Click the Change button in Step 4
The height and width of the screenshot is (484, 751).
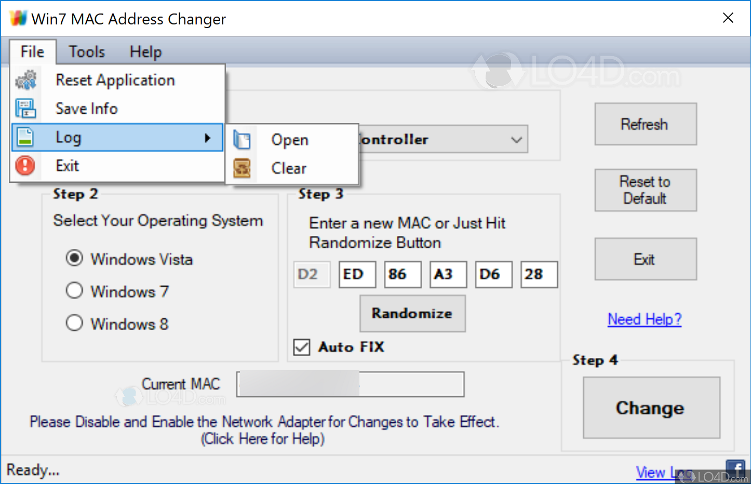(651, 408)
